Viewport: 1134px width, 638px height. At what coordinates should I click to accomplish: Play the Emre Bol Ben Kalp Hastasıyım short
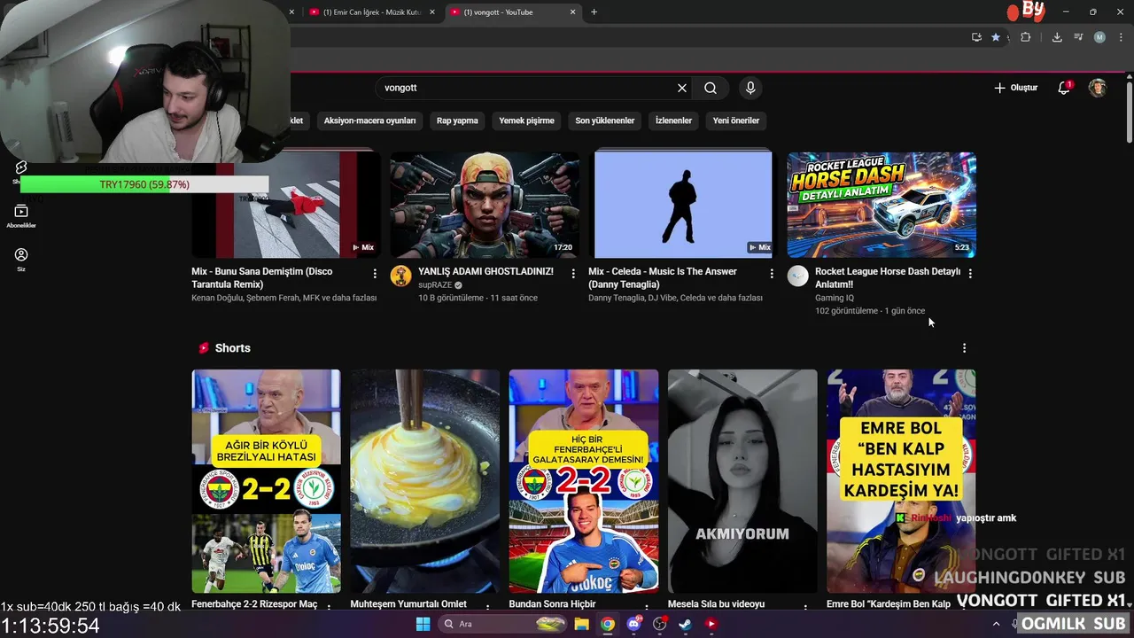click(x=901, y=481)
